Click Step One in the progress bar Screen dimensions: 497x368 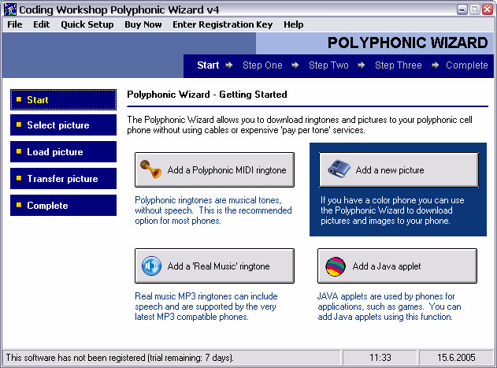pyautogui.click(x=262, y=65)
